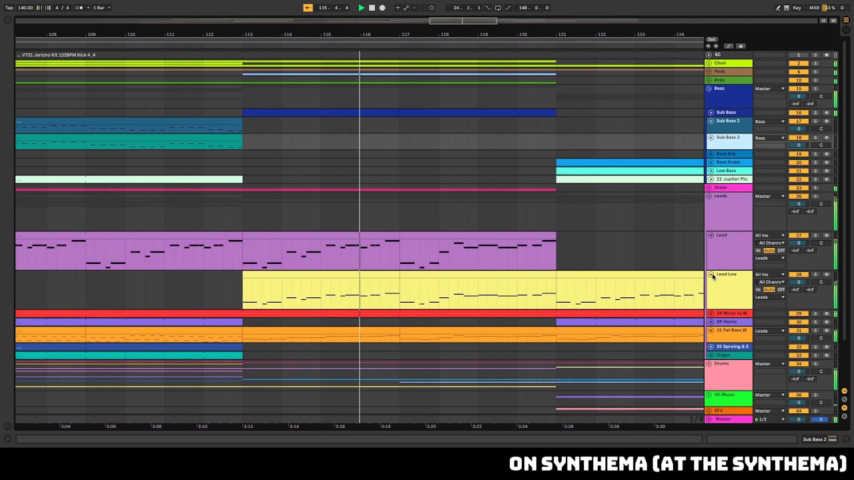Select the Lead Low yellow MIDI clip
Image resolution: width=854 pixels, height=480 pixels.
click(473, 290)
